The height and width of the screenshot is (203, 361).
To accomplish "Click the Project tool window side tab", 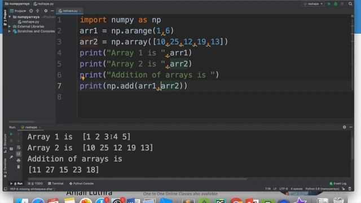I will [5, 17].
